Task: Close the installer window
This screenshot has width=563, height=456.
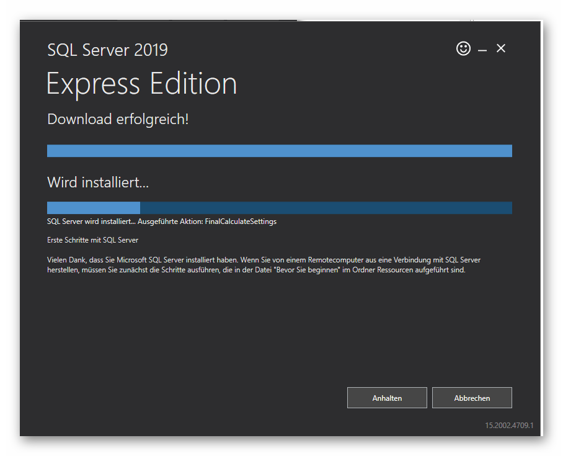Action: (x=501, y=48)
